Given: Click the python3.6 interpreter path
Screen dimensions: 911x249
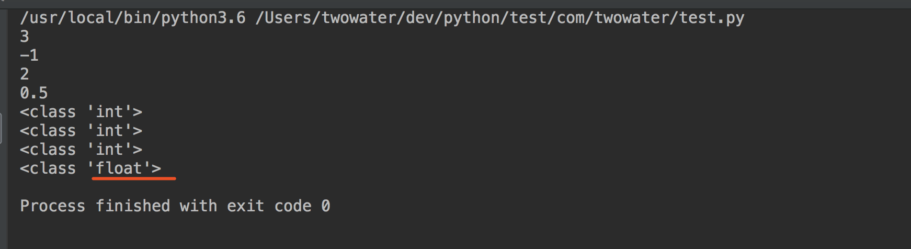Looking at the screenshot, I should [132, 18].
